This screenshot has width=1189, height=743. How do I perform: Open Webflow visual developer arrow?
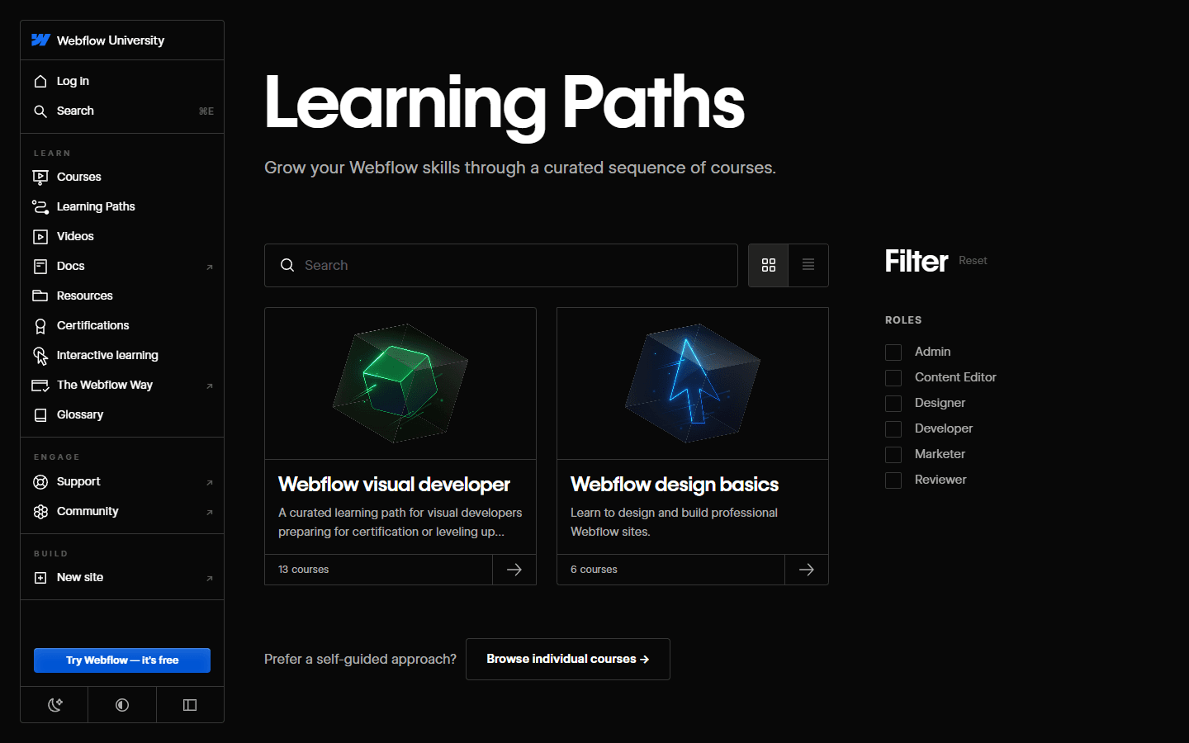point(514,570)
